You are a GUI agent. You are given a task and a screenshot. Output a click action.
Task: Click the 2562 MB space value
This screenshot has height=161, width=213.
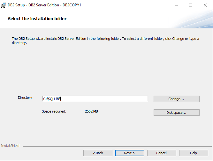pos(91,111)
